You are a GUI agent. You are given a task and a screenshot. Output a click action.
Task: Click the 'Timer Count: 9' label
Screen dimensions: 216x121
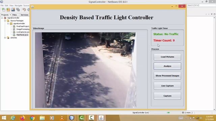coord(164,40)
